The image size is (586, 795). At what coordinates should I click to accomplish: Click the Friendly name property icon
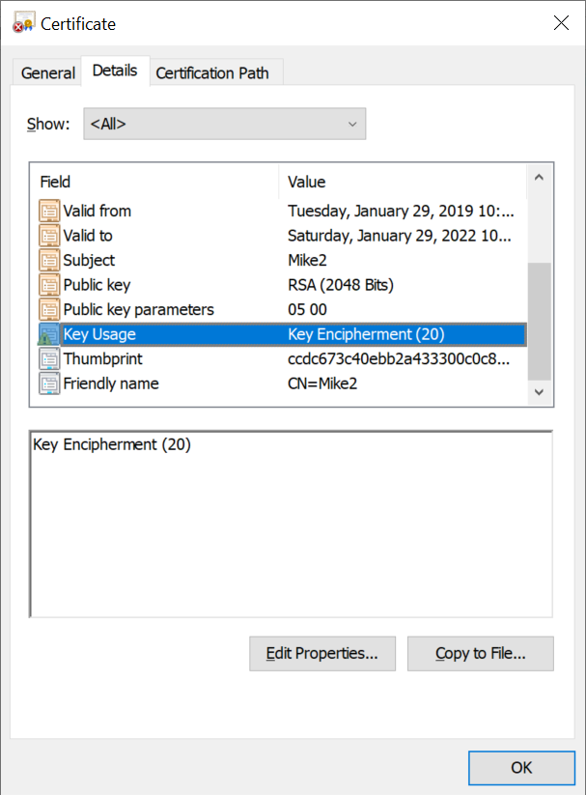click(49, 383)
